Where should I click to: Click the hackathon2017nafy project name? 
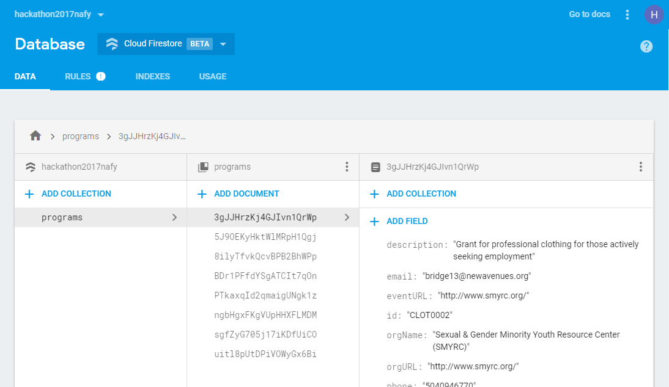click(x=53, y=14)
